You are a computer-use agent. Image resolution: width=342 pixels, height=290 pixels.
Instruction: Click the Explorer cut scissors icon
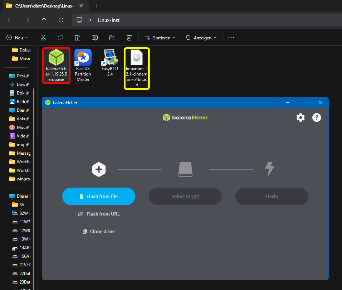(43, 38)
